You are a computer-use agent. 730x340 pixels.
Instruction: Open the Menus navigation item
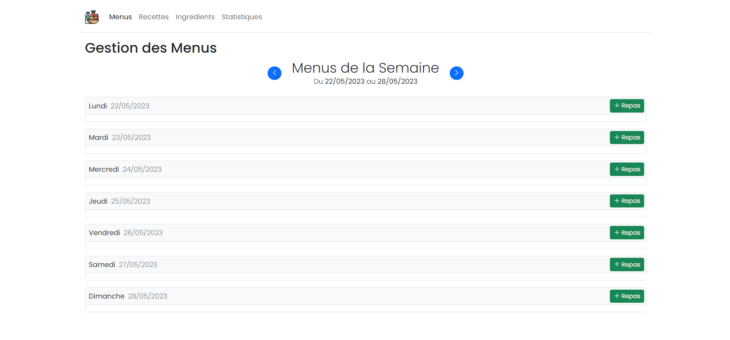(x=121, y=17)
